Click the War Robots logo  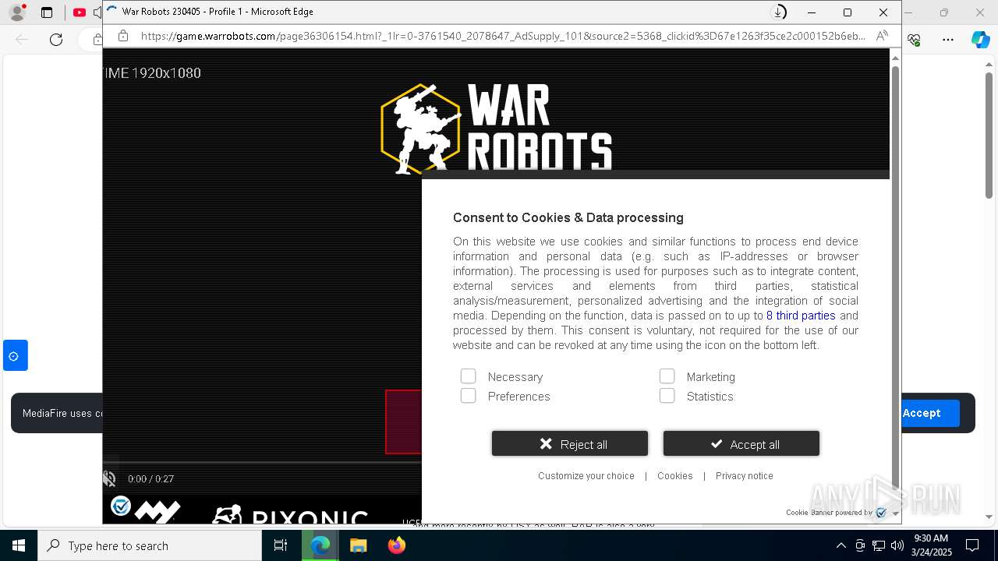497,127
